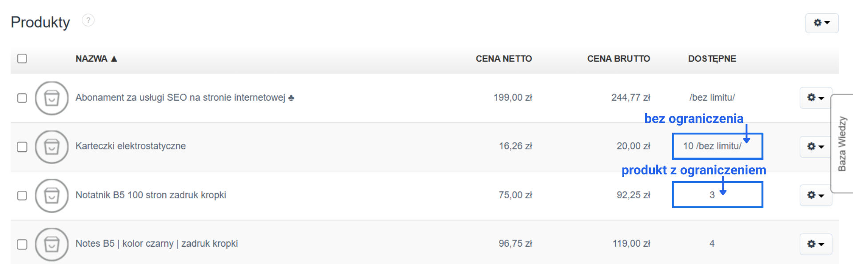Viewport: 853px width, 264px height.
Task: Open the table settings gear dropdown at top right
Action: click(821, 23)
